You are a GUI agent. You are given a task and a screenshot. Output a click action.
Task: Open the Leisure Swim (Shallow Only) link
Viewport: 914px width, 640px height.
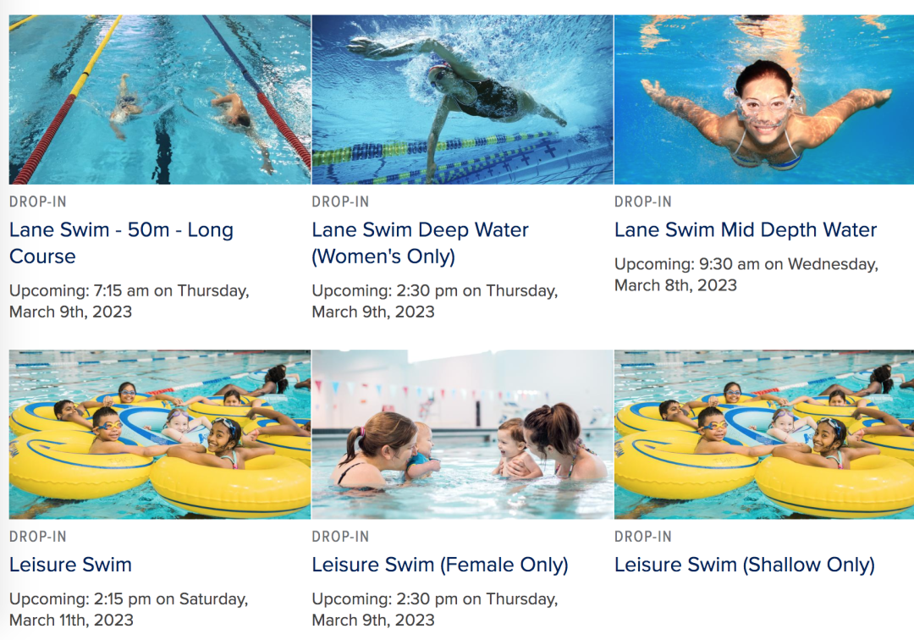pos(744,565)
